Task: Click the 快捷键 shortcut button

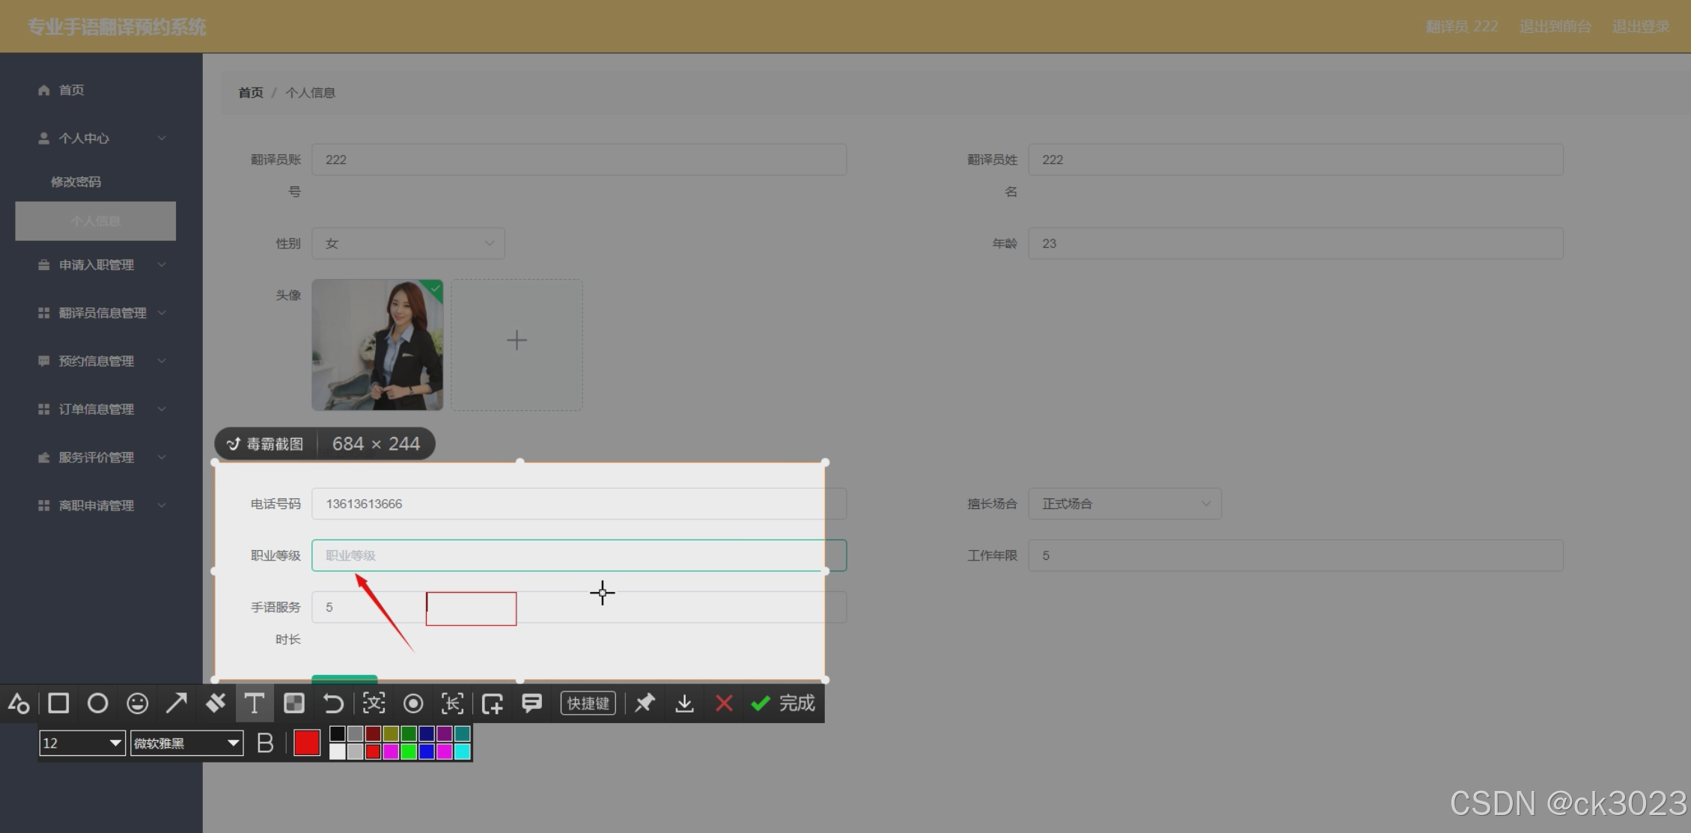Action: click(x=588, y=704)
